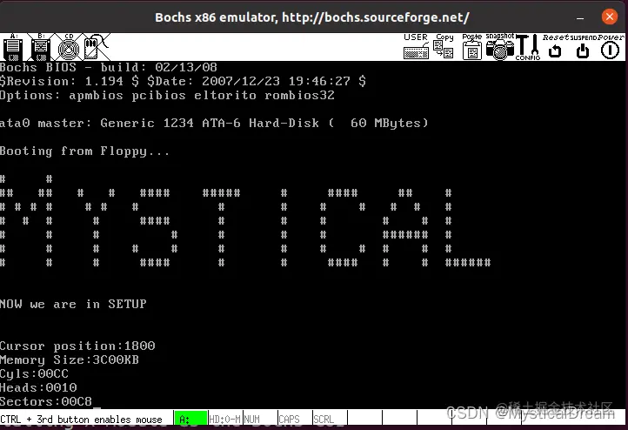Open the CONFIG tools icon
The height and width of the screenshot is (430, 628).
(x=528, y=47)
